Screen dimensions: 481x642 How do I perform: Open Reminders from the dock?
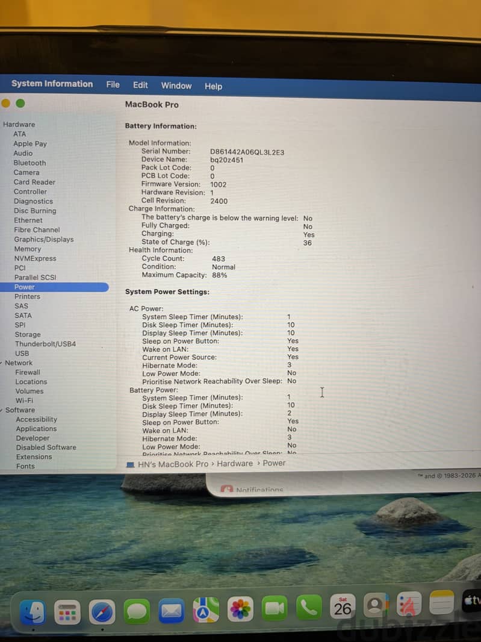pos(409,604)
